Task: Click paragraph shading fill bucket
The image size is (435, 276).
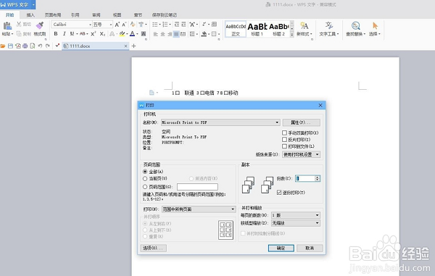Action: click(x=204, y=34)
